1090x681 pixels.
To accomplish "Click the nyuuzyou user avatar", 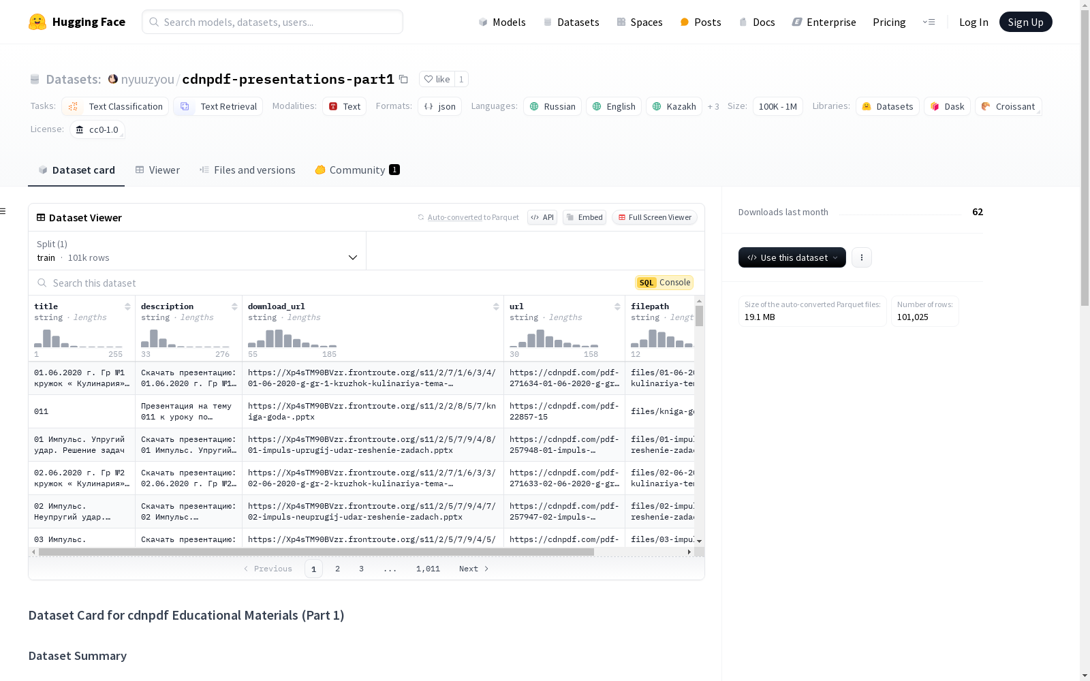I will coord(113,79).
